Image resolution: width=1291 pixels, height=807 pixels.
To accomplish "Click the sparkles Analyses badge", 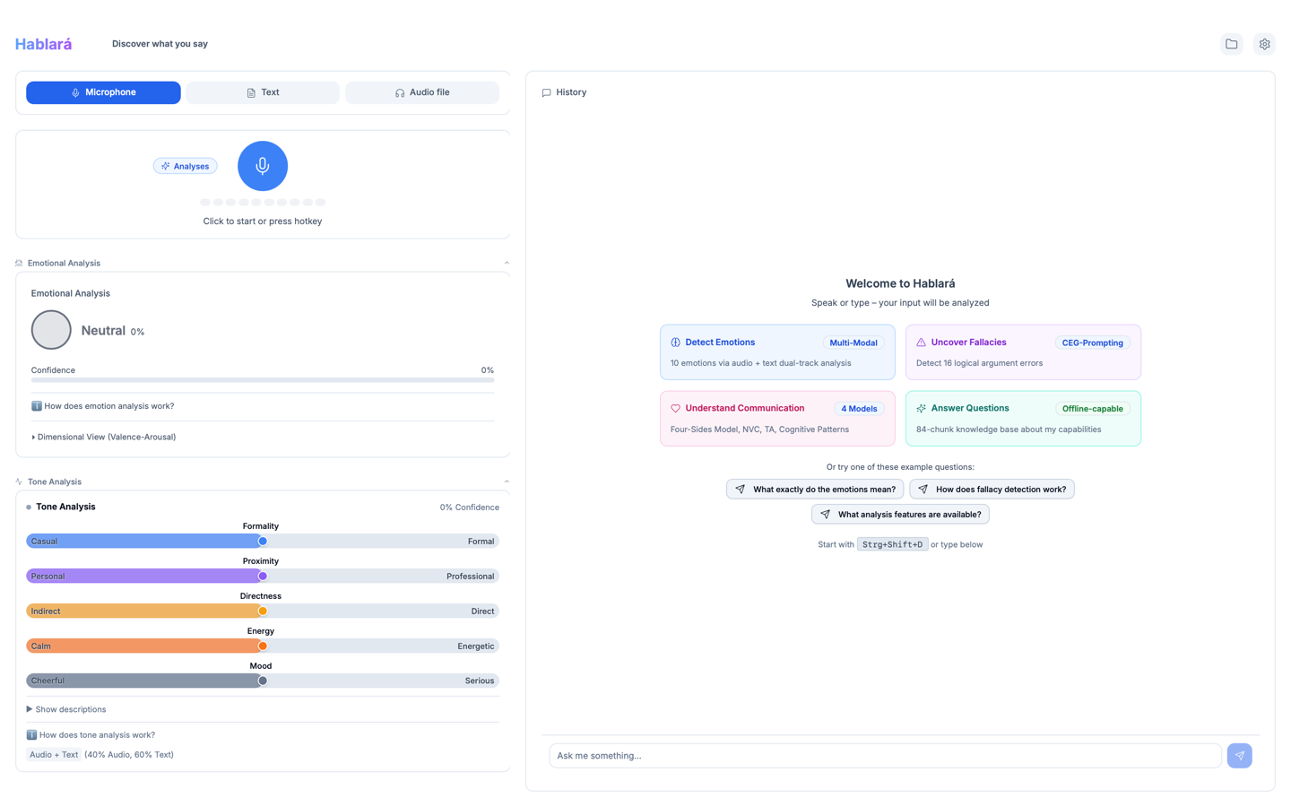I will click(x=185, y=166).
